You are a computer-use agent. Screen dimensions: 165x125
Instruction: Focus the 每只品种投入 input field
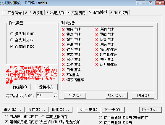pos(45,95)
